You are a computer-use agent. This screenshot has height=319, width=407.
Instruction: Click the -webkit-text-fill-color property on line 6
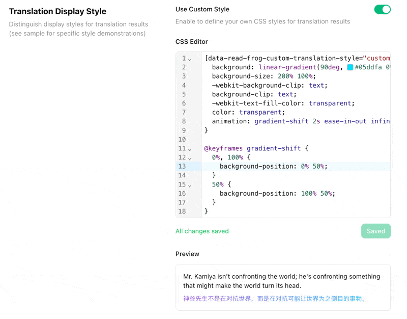(x=258, y=103)
